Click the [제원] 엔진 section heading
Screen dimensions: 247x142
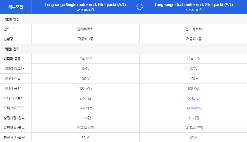[x=12, y=19]
